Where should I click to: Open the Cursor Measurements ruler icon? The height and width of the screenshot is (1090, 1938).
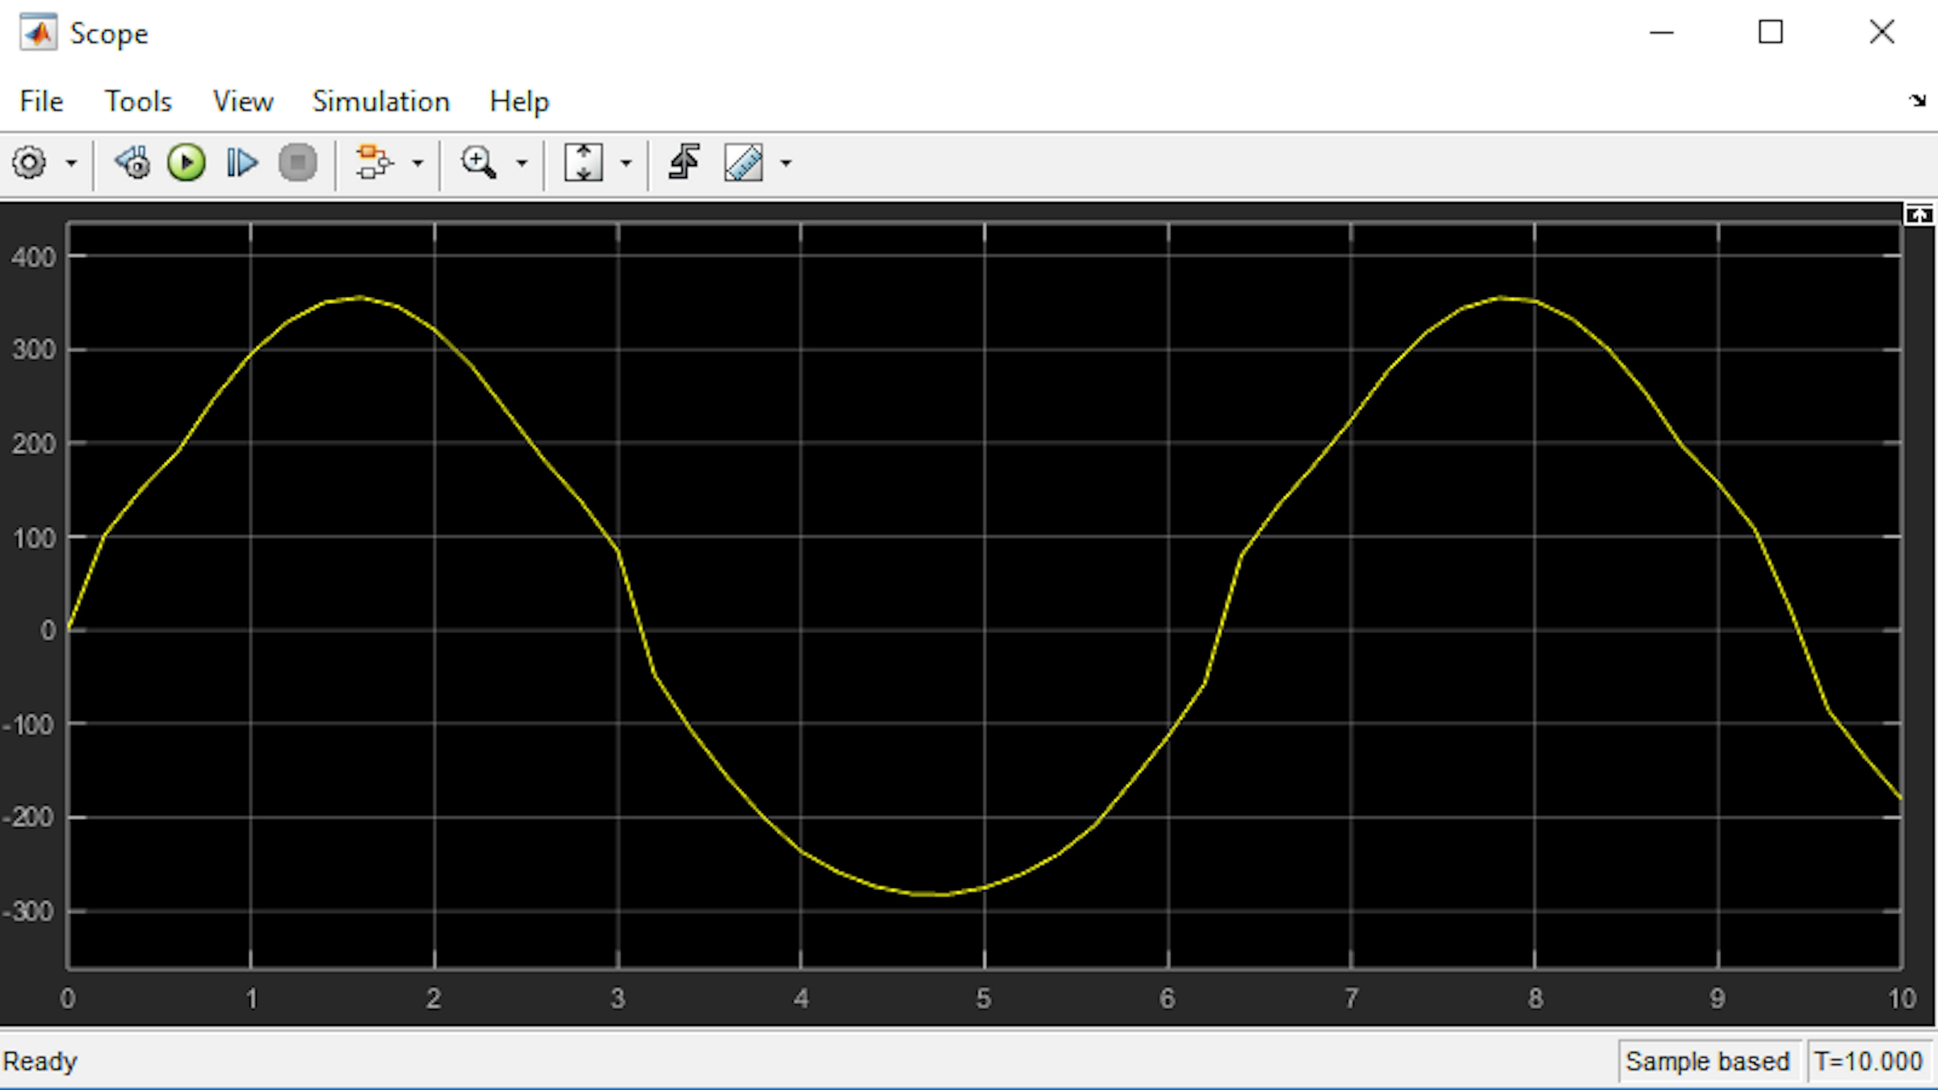coord(743,162)
